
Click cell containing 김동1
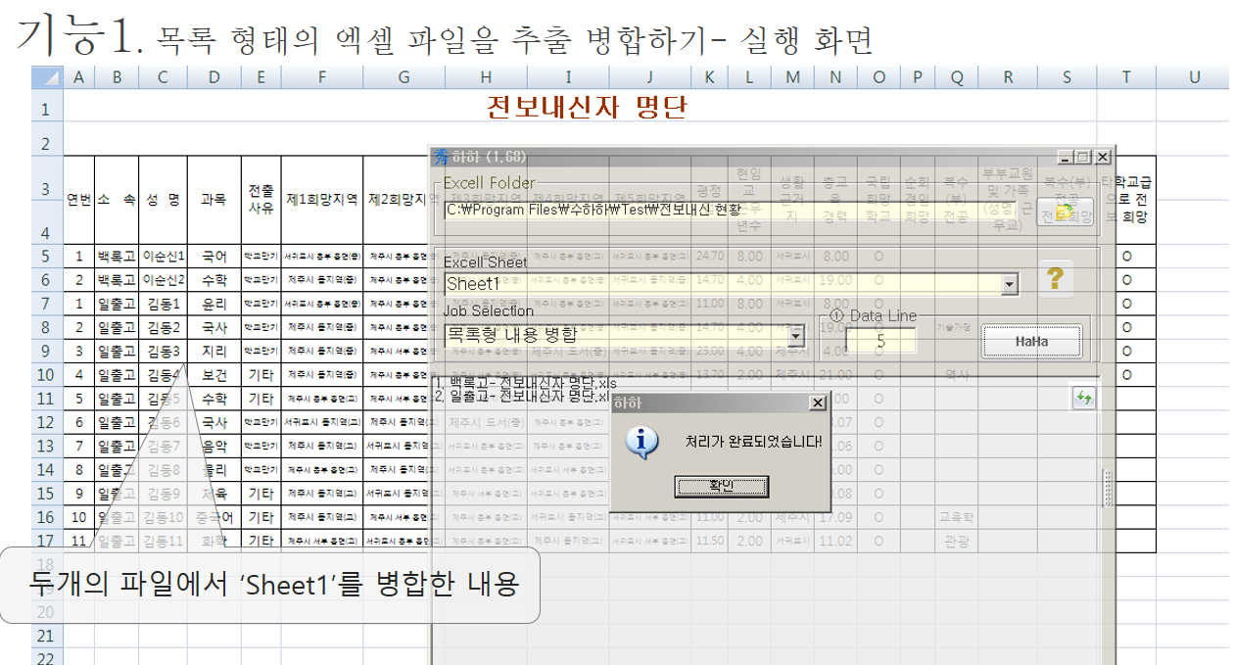coord(163,304)
